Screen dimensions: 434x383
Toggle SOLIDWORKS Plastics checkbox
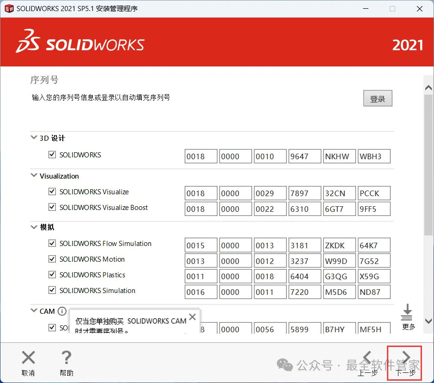point(52,274)
